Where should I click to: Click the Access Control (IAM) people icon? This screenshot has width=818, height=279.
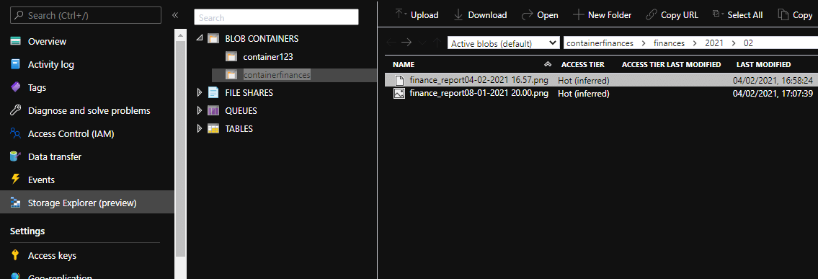click(15, 133)
